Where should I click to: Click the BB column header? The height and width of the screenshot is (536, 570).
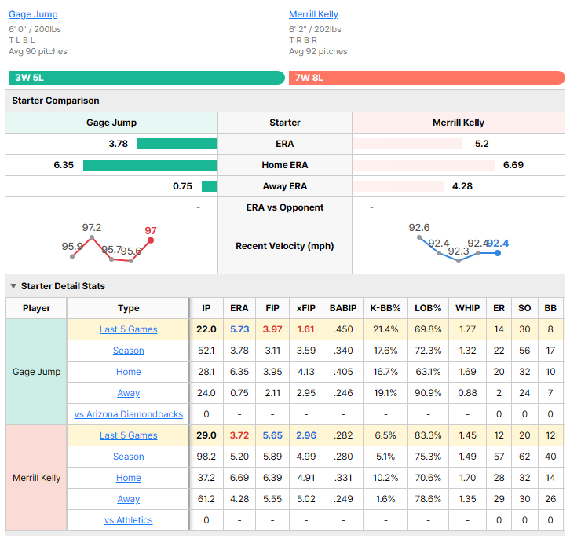[x=550, y=308]
